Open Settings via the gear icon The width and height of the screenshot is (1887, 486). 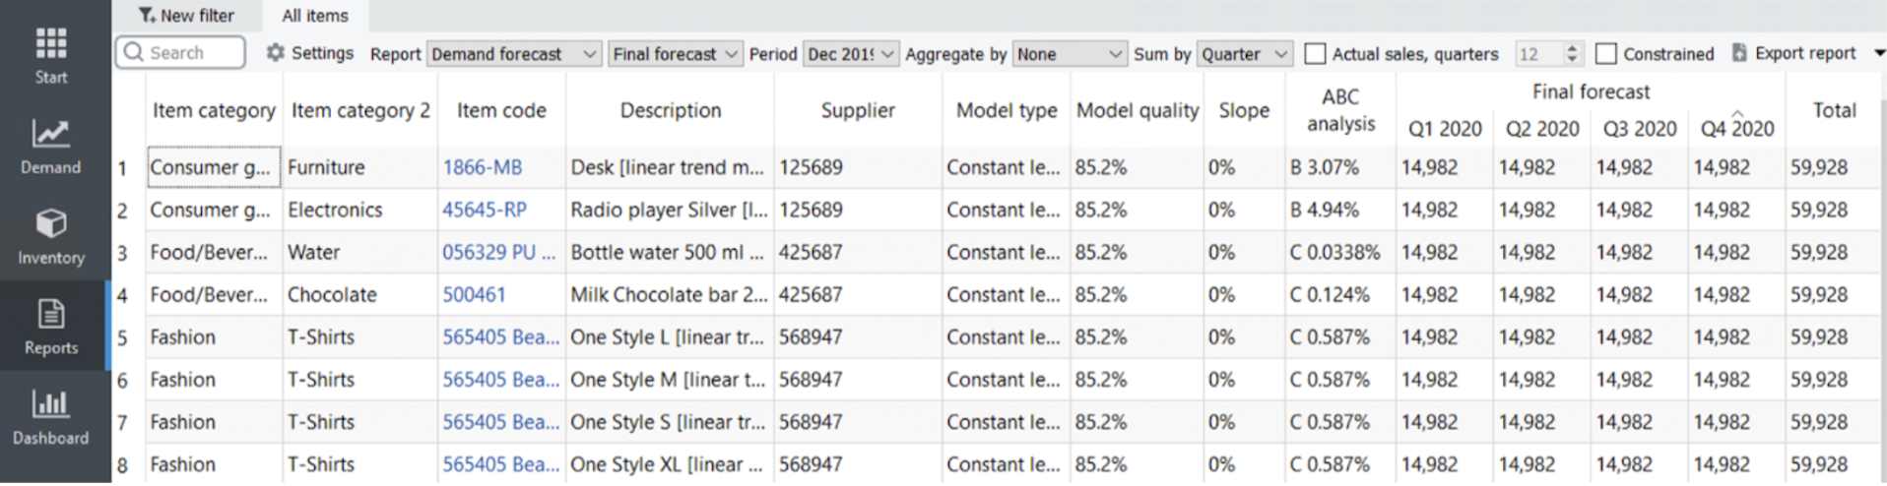[276, 53]
